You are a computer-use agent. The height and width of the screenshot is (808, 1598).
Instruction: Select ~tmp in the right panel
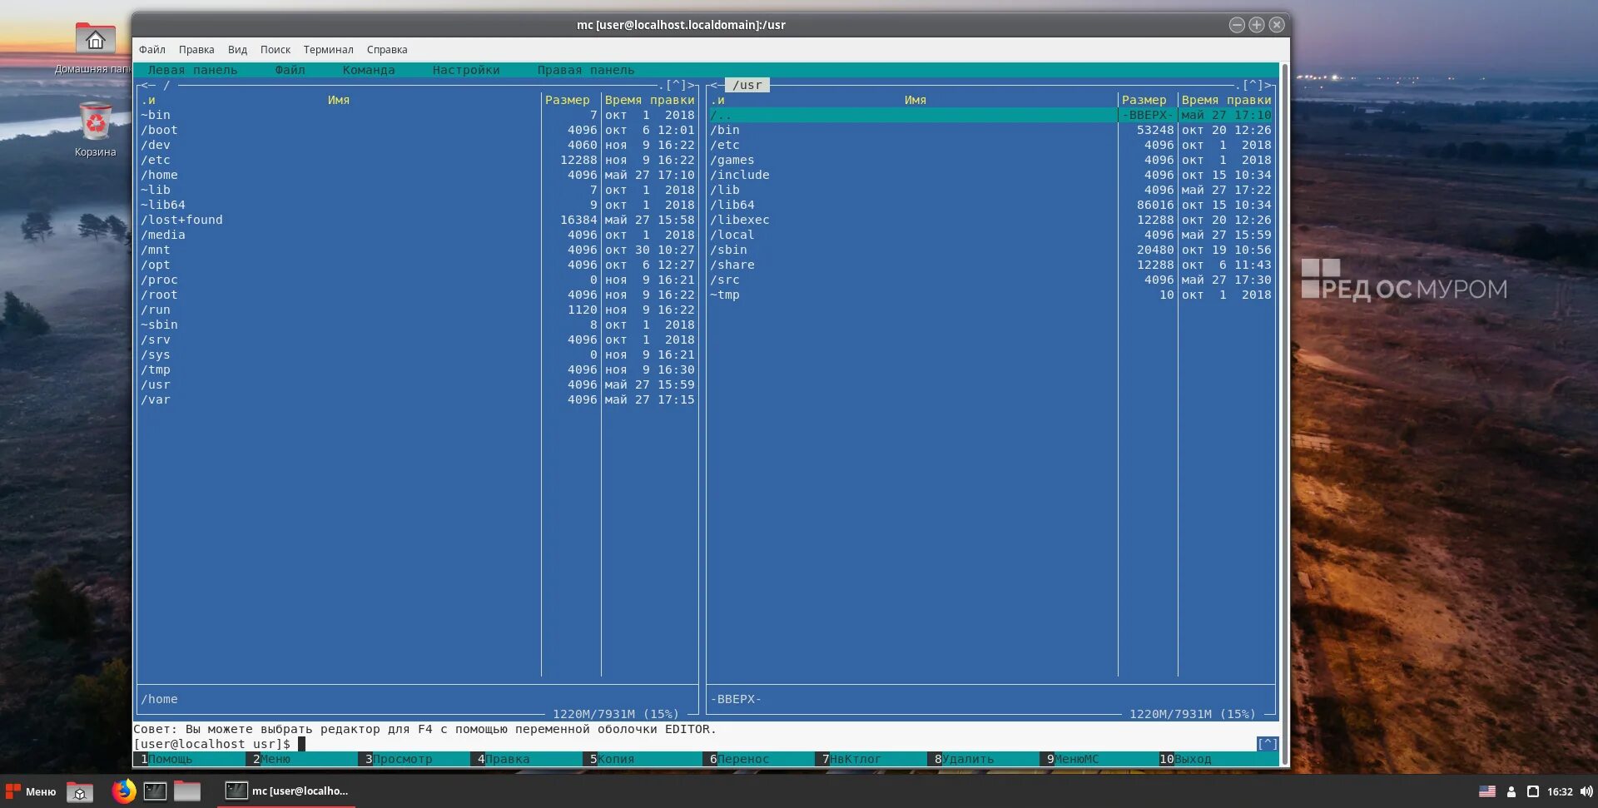[990, 295]
